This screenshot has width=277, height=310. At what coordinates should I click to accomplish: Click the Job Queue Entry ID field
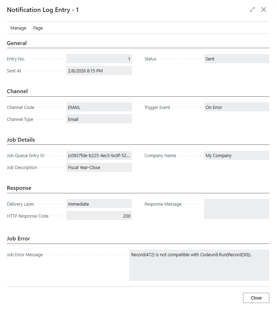99,156
